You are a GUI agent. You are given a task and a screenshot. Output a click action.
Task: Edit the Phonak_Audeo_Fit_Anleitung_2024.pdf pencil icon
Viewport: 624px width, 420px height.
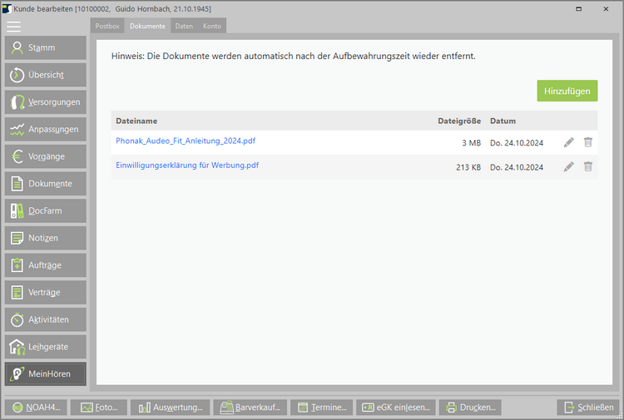pos(568,142)
